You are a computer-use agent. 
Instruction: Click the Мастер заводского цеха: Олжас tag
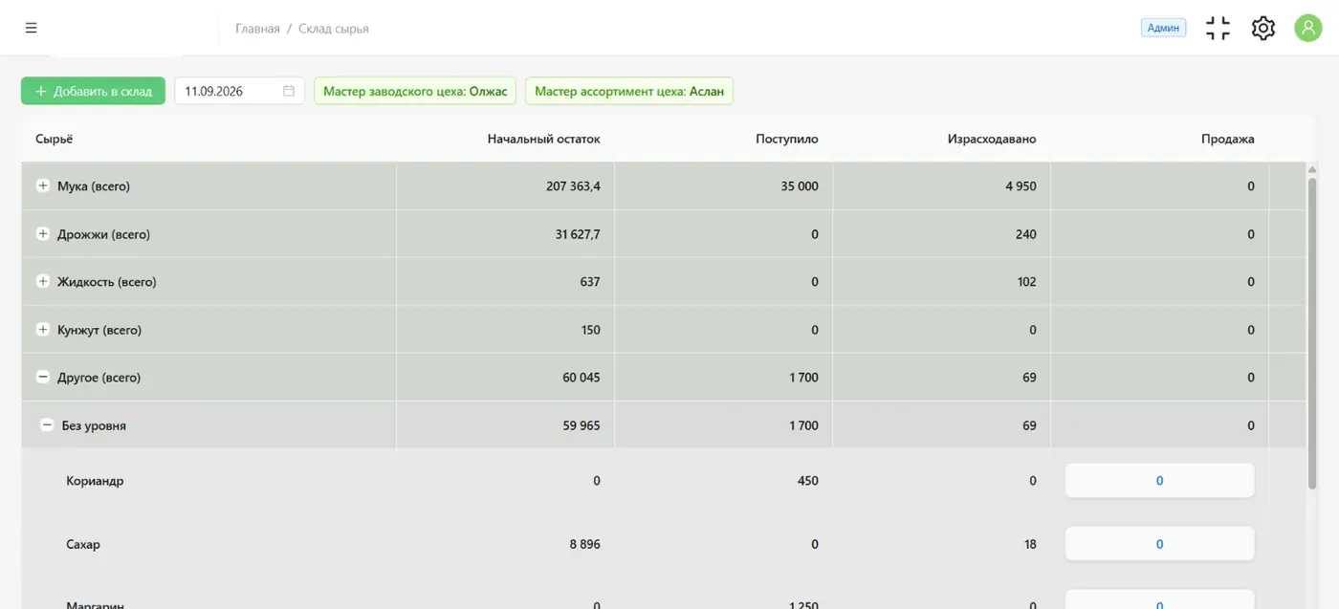(415, 91)
